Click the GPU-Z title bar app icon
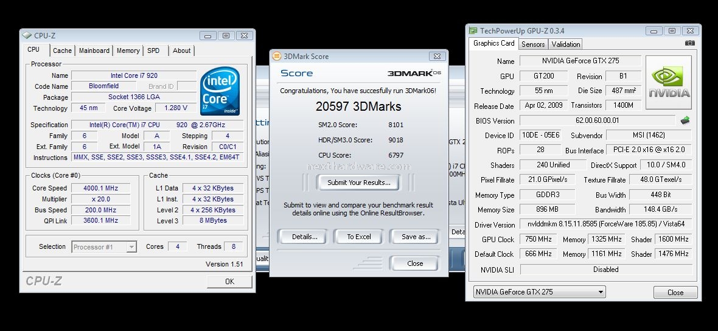Screen dimensions: 718x331 click(x=473, y=30)
